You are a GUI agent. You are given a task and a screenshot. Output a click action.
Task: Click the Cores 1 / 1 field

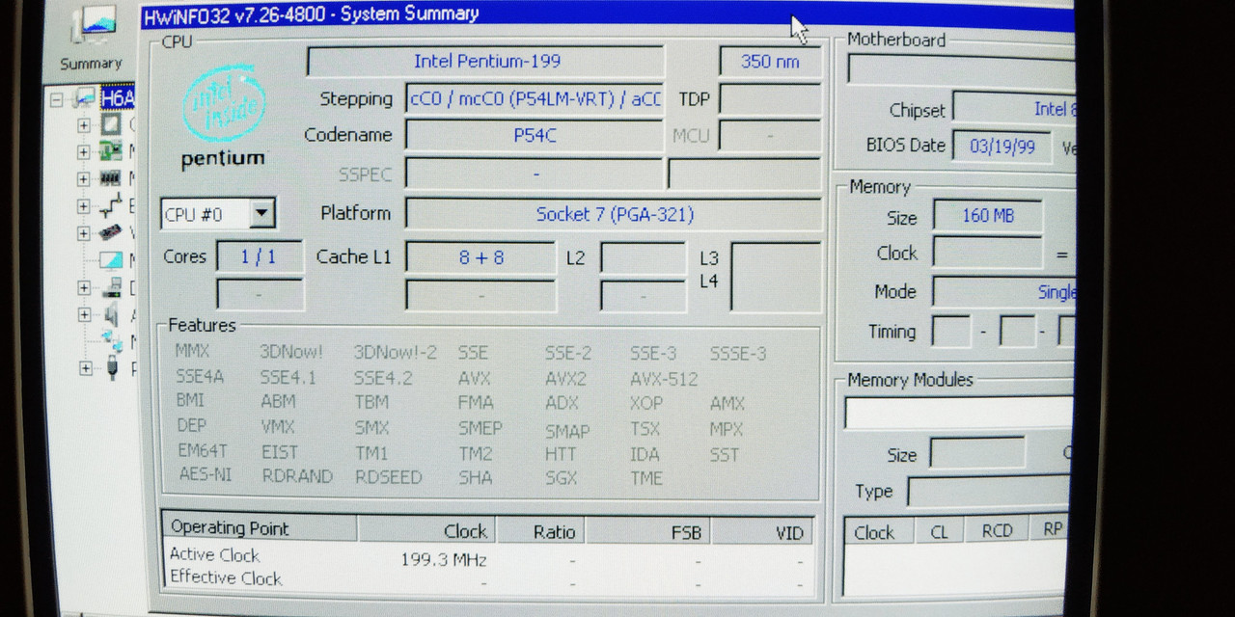click(259, 257)
